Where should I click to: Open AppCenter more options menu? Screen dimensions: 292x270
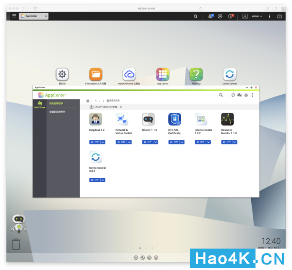(x=252, y=95)
